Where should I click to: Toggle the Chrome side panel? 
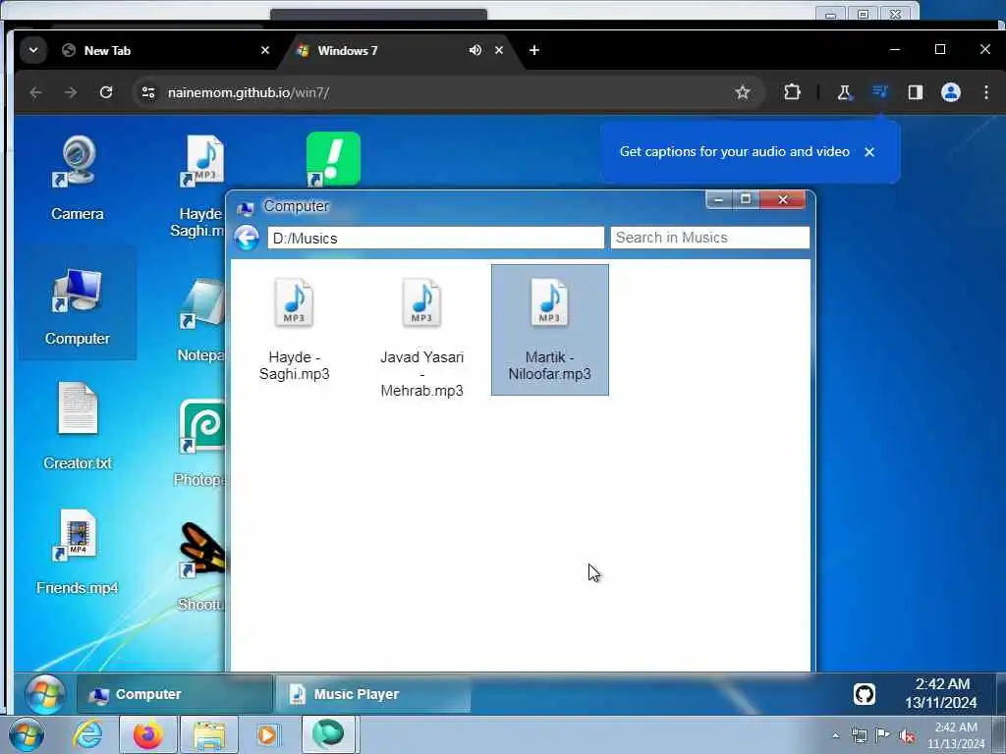pos(916,92)
